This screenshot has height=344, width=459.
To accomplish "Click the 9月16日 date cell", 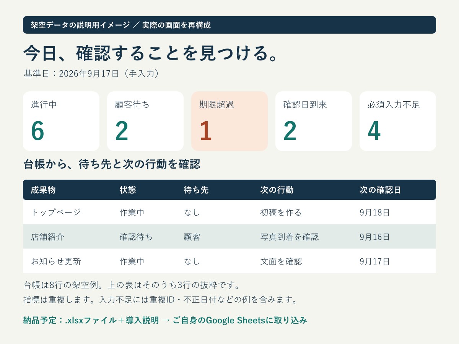I will tap(374, 237).
